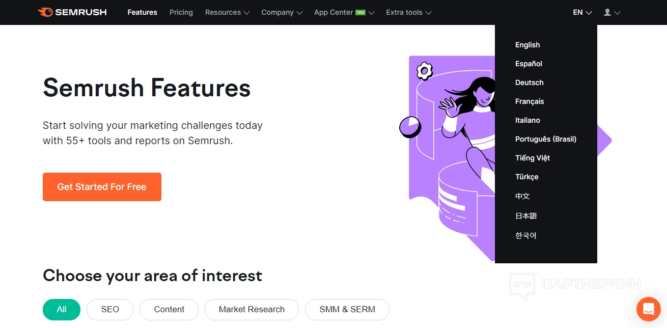Open the Pricing page

[x=181, y=12]
